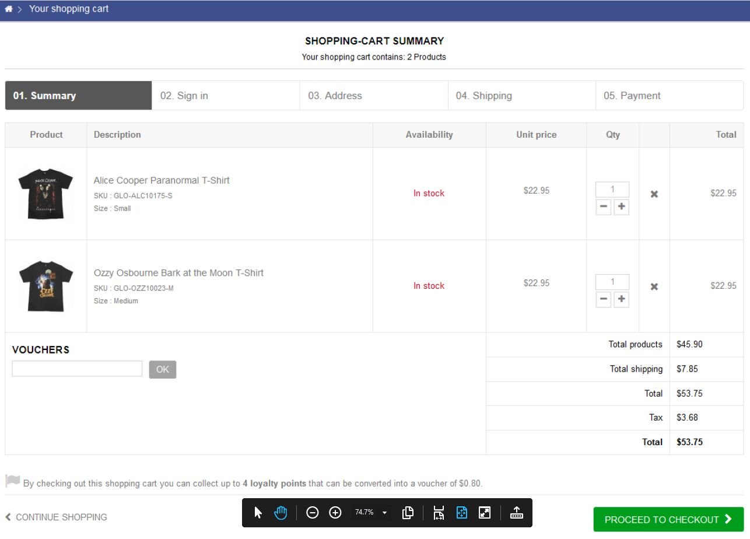
Task: Decrease quantity of Ozzy Osbourne T-Shirt
Action: pyautogui.click(x=604, y=300)
